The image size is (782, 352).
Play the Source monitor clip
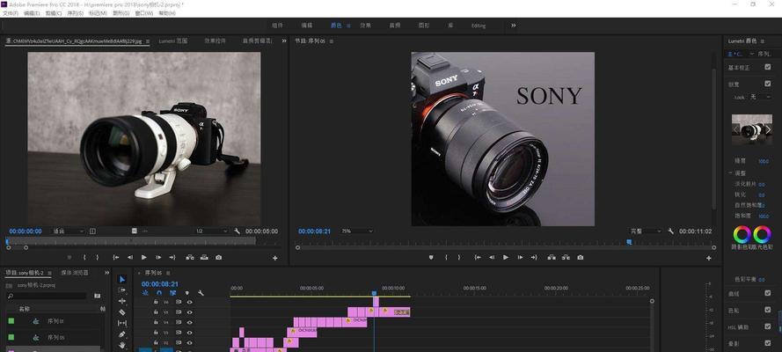tap(144, 257)
